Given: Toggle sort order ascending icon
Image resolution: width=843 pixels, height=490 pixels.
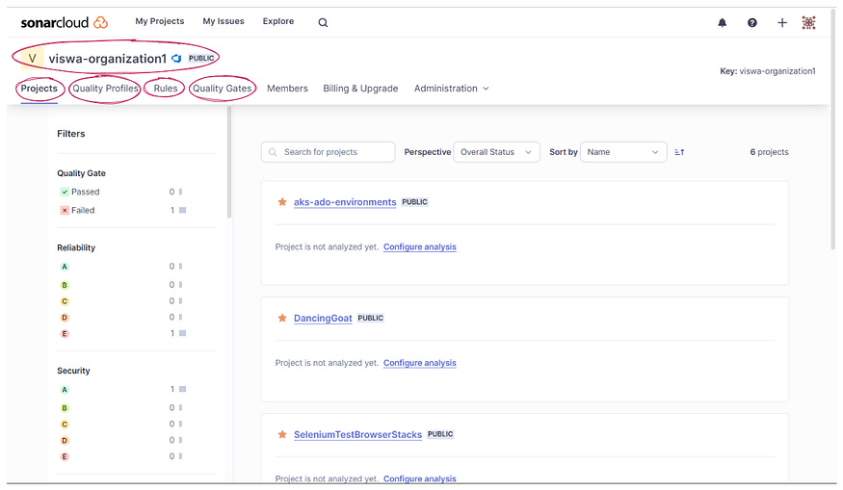Looking at the screenshot, I should [x=679, y=152].
